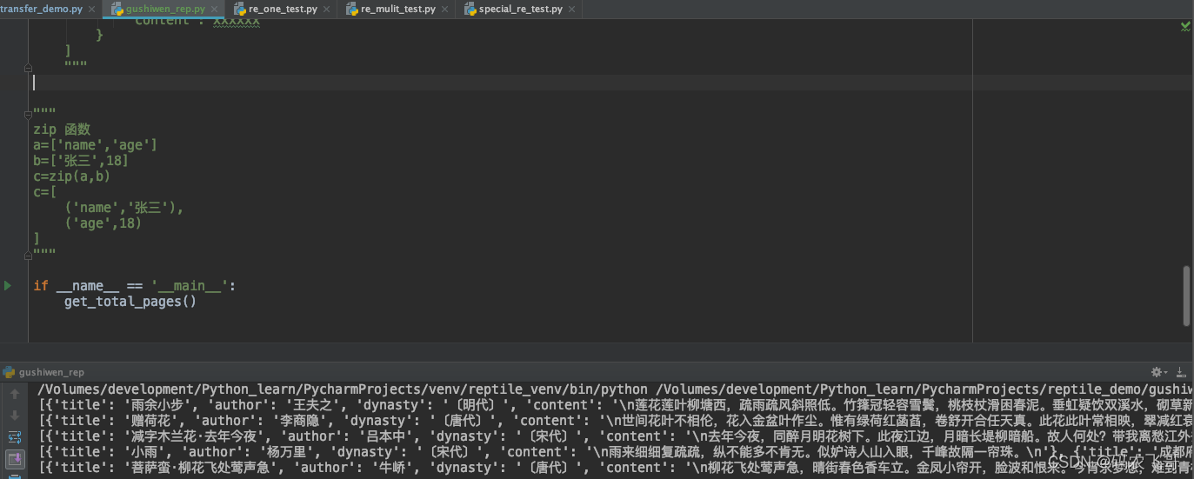Click the print icon in run toolbar
The height and width of the screenshot is (479, 1194).
[x=15, y=476]
